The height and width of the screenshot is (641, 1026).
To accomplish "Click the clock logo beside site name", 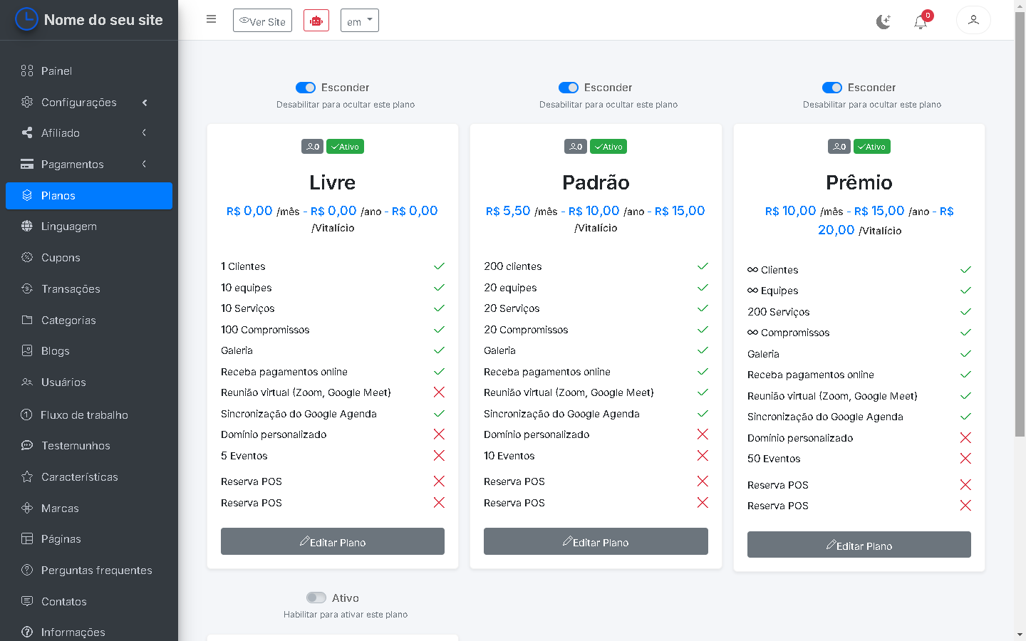I will coord(26,19).
